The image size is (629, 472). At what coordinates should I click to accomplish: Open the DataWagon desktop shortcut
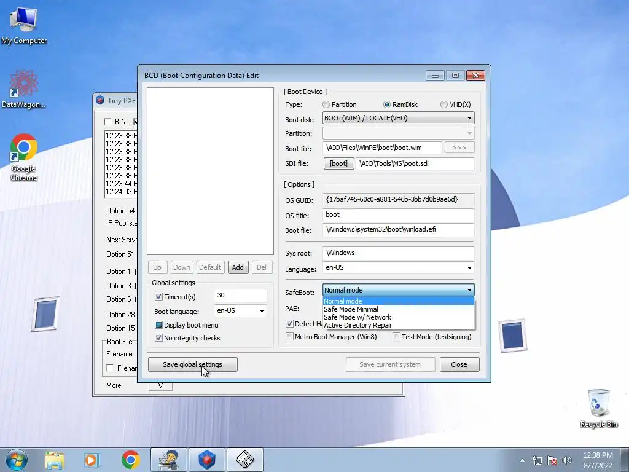pyautogui.click(x=24, y=89)
